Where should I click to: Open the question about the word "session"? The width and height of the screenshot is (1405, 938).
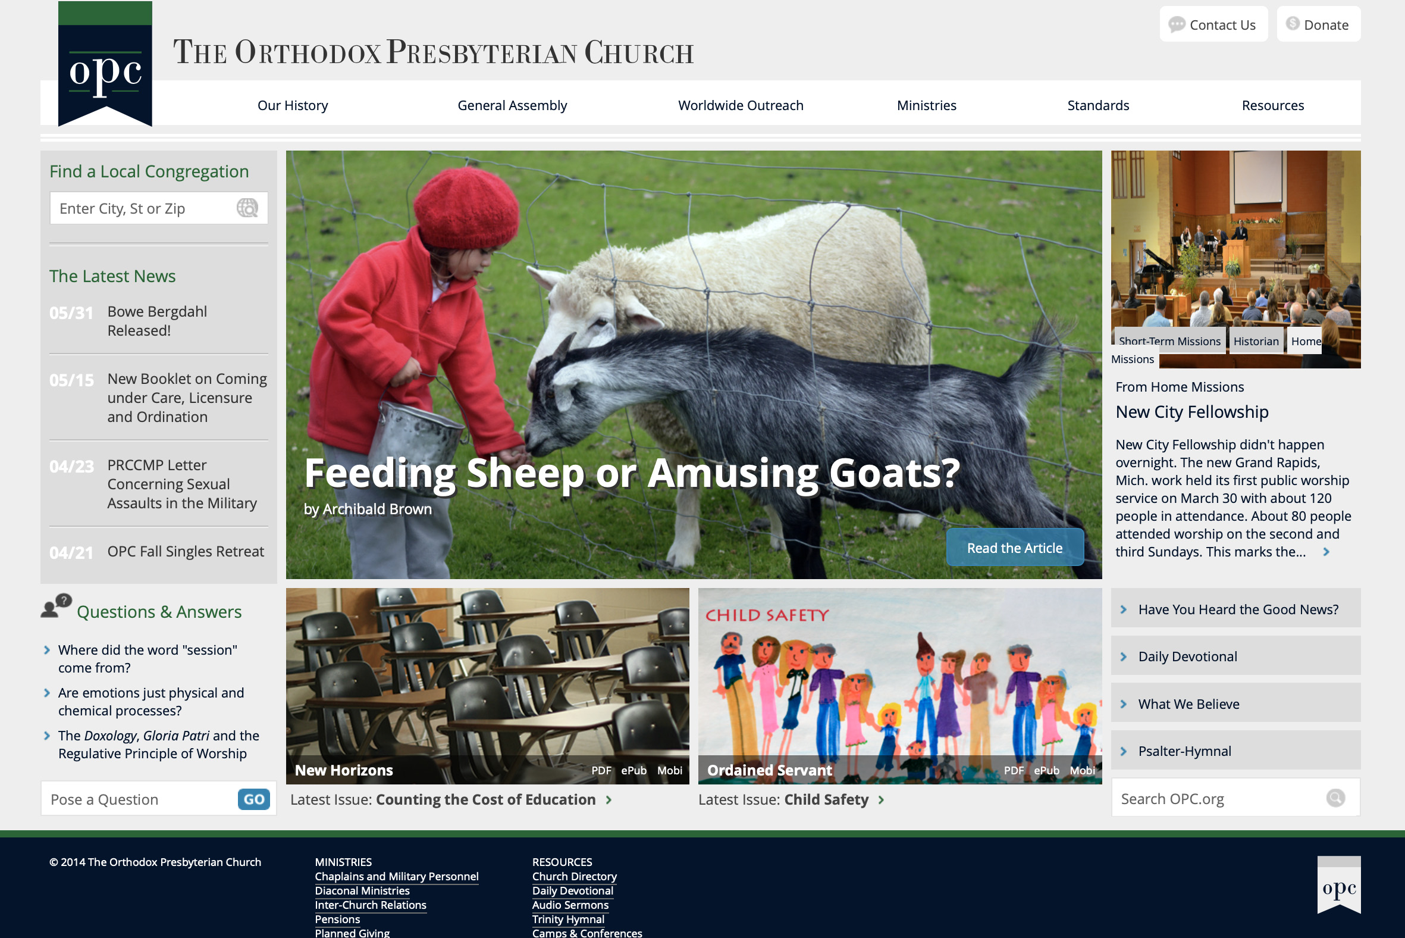tap(148, 658)
